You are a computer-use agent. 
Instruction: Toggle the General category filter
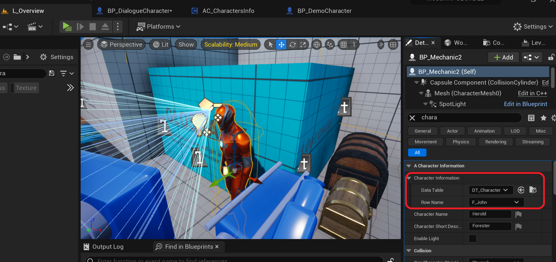pos(423,131)
